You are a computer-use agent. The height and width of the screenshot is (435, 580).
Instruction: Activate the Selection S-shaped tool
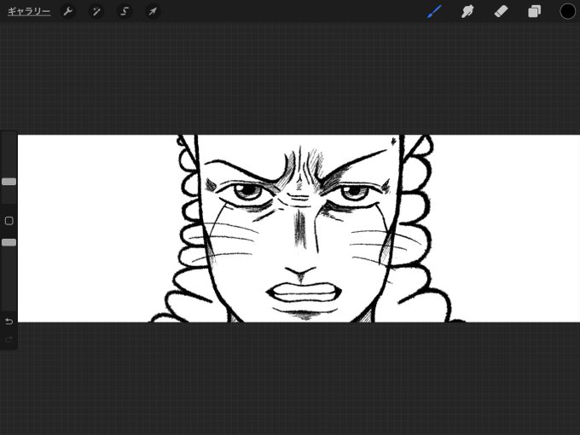(x=125, y=11)
